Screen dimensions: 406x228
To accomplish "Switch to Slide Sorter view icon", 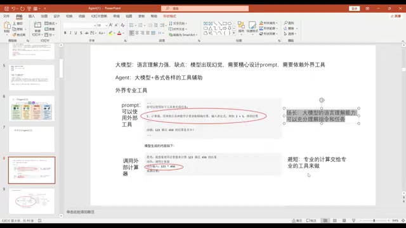I will click(x=335, y=220).
